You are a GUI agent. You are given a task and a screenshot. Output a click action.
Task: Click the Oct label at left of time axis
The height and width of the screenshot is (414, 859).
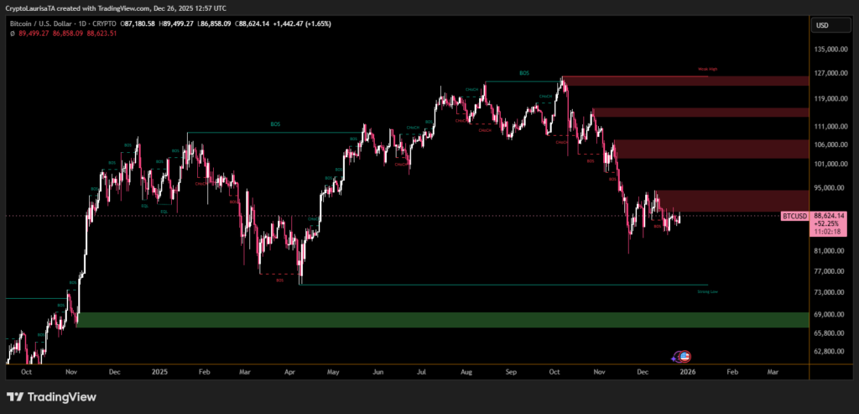tap(26, 370)
